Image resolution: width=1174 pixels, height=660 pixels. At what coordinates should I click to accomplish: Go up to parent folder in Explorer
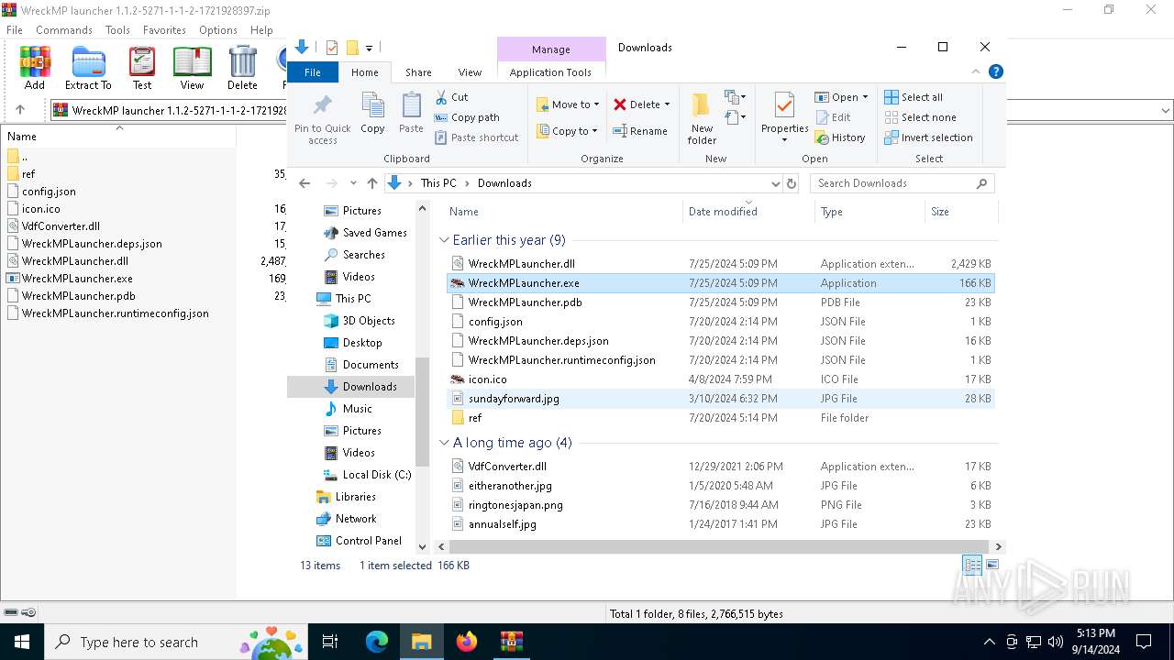click(371, 183)
